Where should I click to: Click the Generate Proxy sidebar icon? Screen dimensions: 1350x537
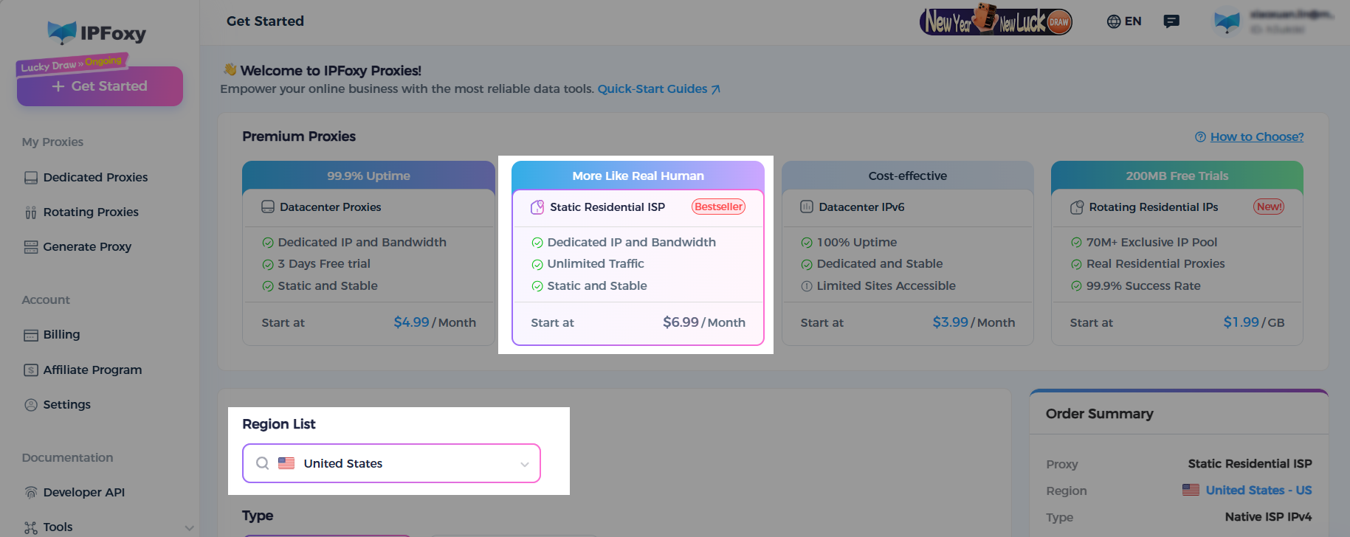tap(31, 247)
